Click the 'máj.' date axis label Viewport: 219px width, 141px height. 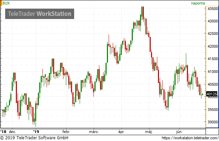[x=149, y=132]
